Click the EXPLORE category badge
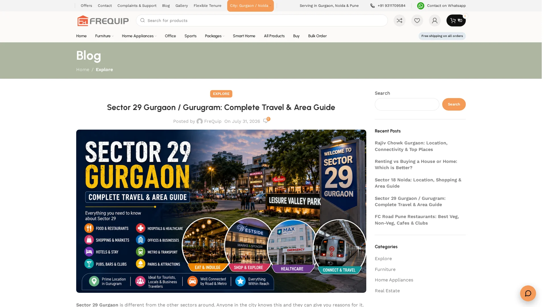 (221, 94)
